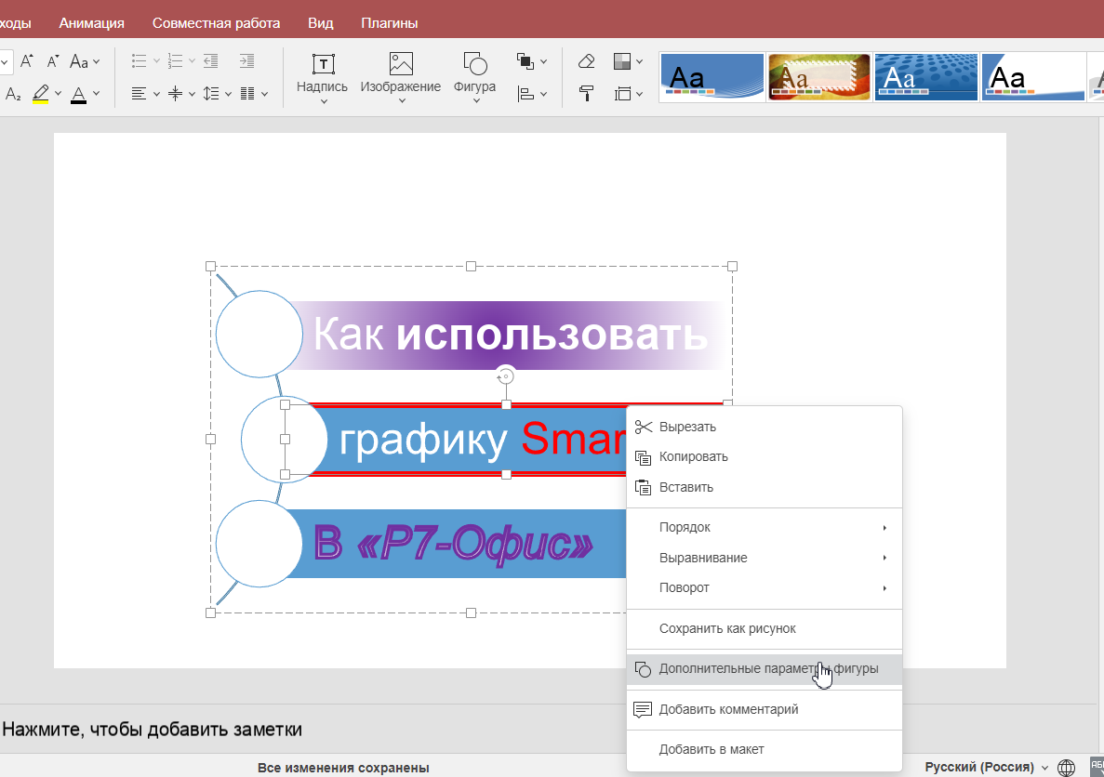Click the notes field Нажмите, чтобы добавить заметки
Image resolution: width=1104 pixels, height=777 pixels.
pyautogui.click(x=153, y=730)
